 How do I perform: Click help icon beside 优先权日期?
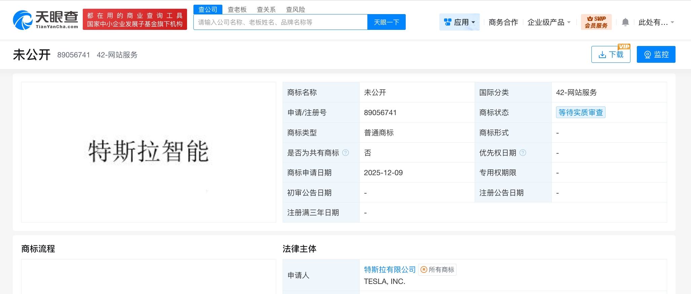point(523,153)
